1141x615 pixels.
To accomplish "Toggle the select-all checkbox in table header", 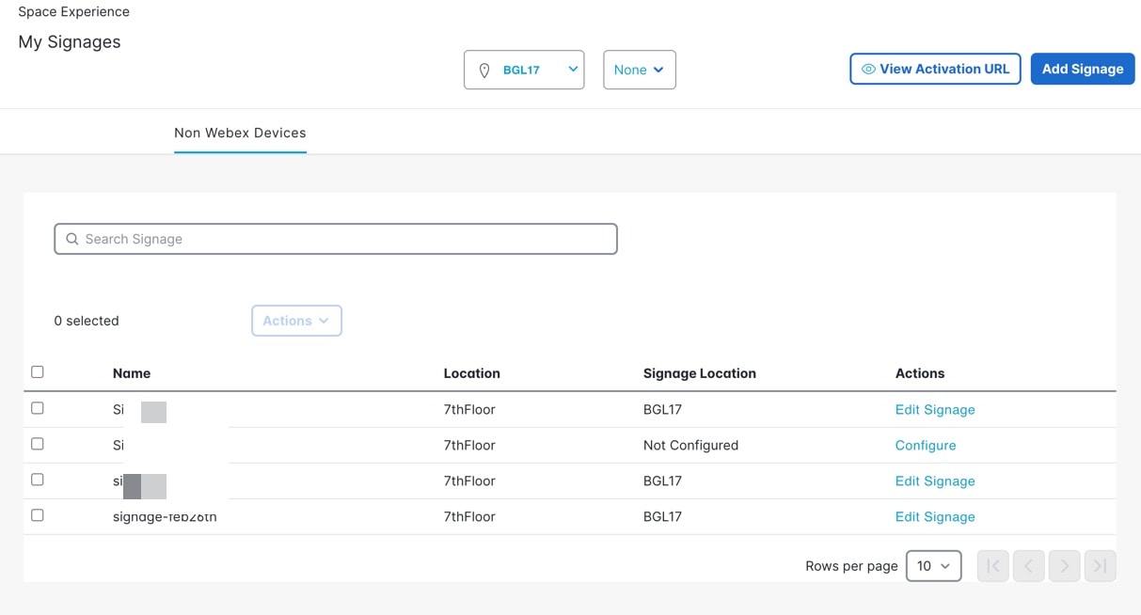I will [38, 372].
